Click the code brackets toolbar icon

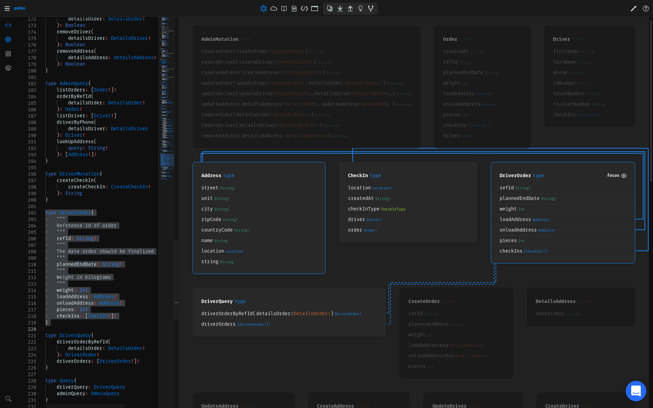(304, 8)
